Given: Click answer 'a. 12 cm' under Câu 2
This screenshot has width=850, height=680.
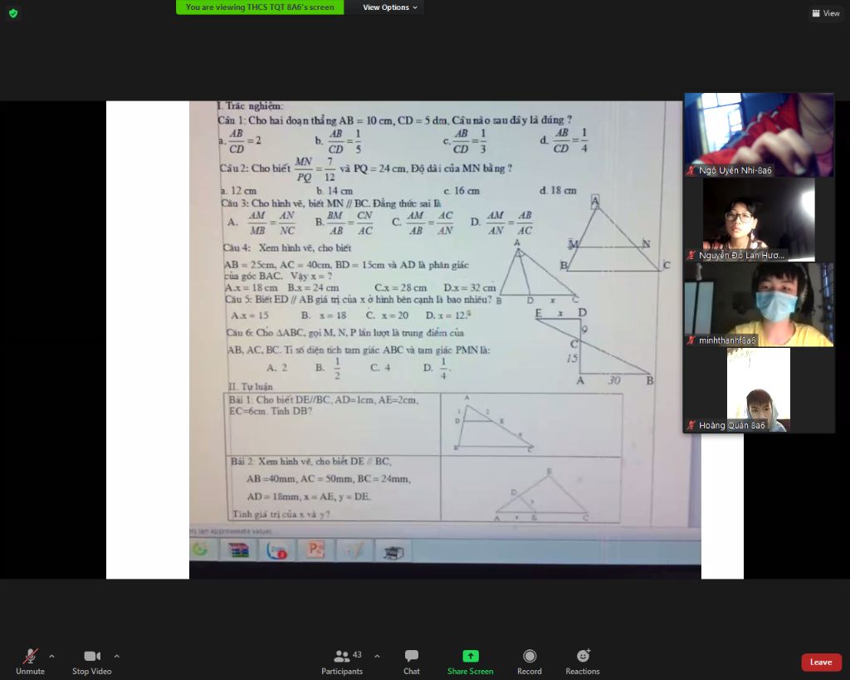Looking at the screenshot, I should coord(238,191).
